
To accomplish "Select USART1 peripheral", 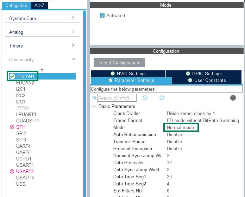I will (25, 165).
